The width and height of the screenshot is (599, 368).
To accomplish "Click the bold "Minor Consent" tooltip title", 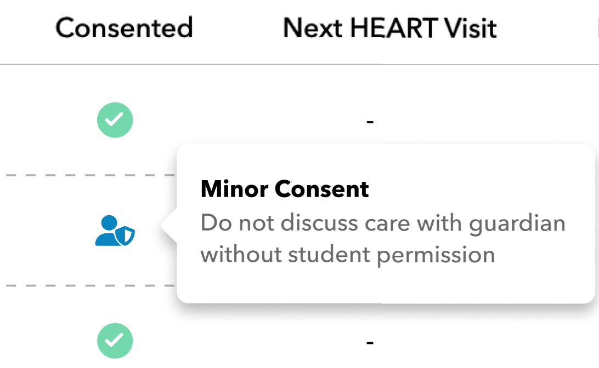I will 285,189.
